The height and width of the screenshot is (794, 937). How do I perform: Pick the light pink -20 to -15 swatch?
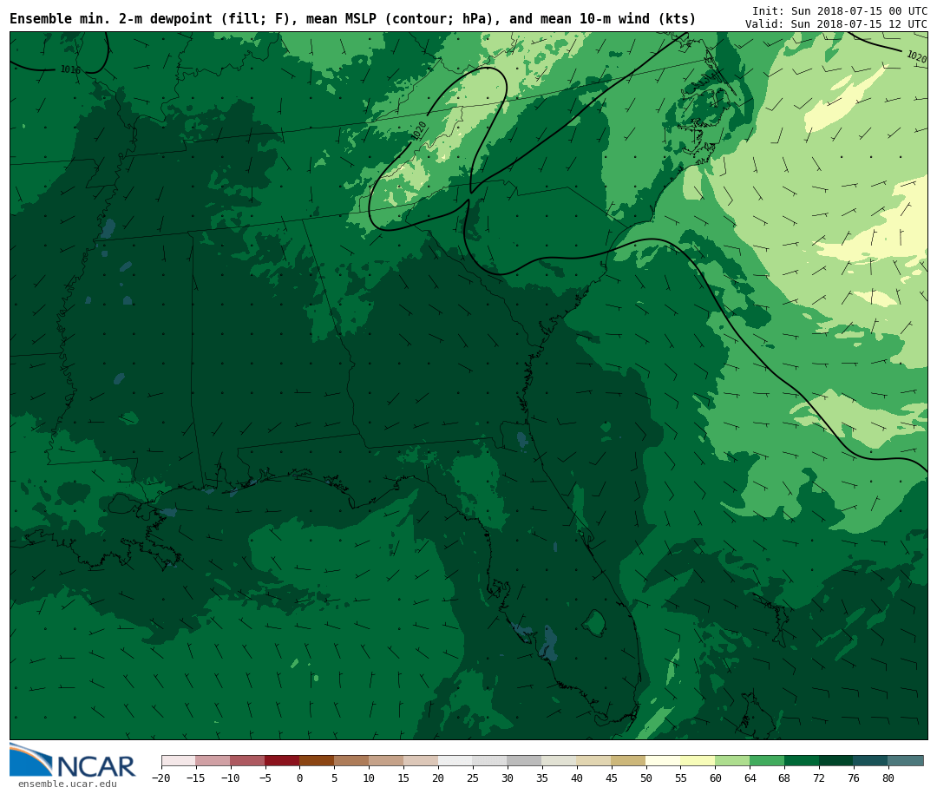(178, 761)
